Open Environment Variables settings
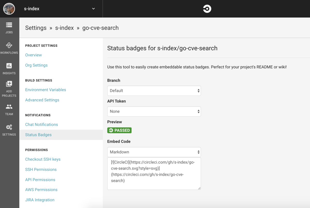 click(x=45, y=90)
